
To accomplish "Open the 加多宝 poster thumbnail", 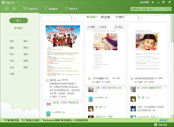I will coord(63,51).
